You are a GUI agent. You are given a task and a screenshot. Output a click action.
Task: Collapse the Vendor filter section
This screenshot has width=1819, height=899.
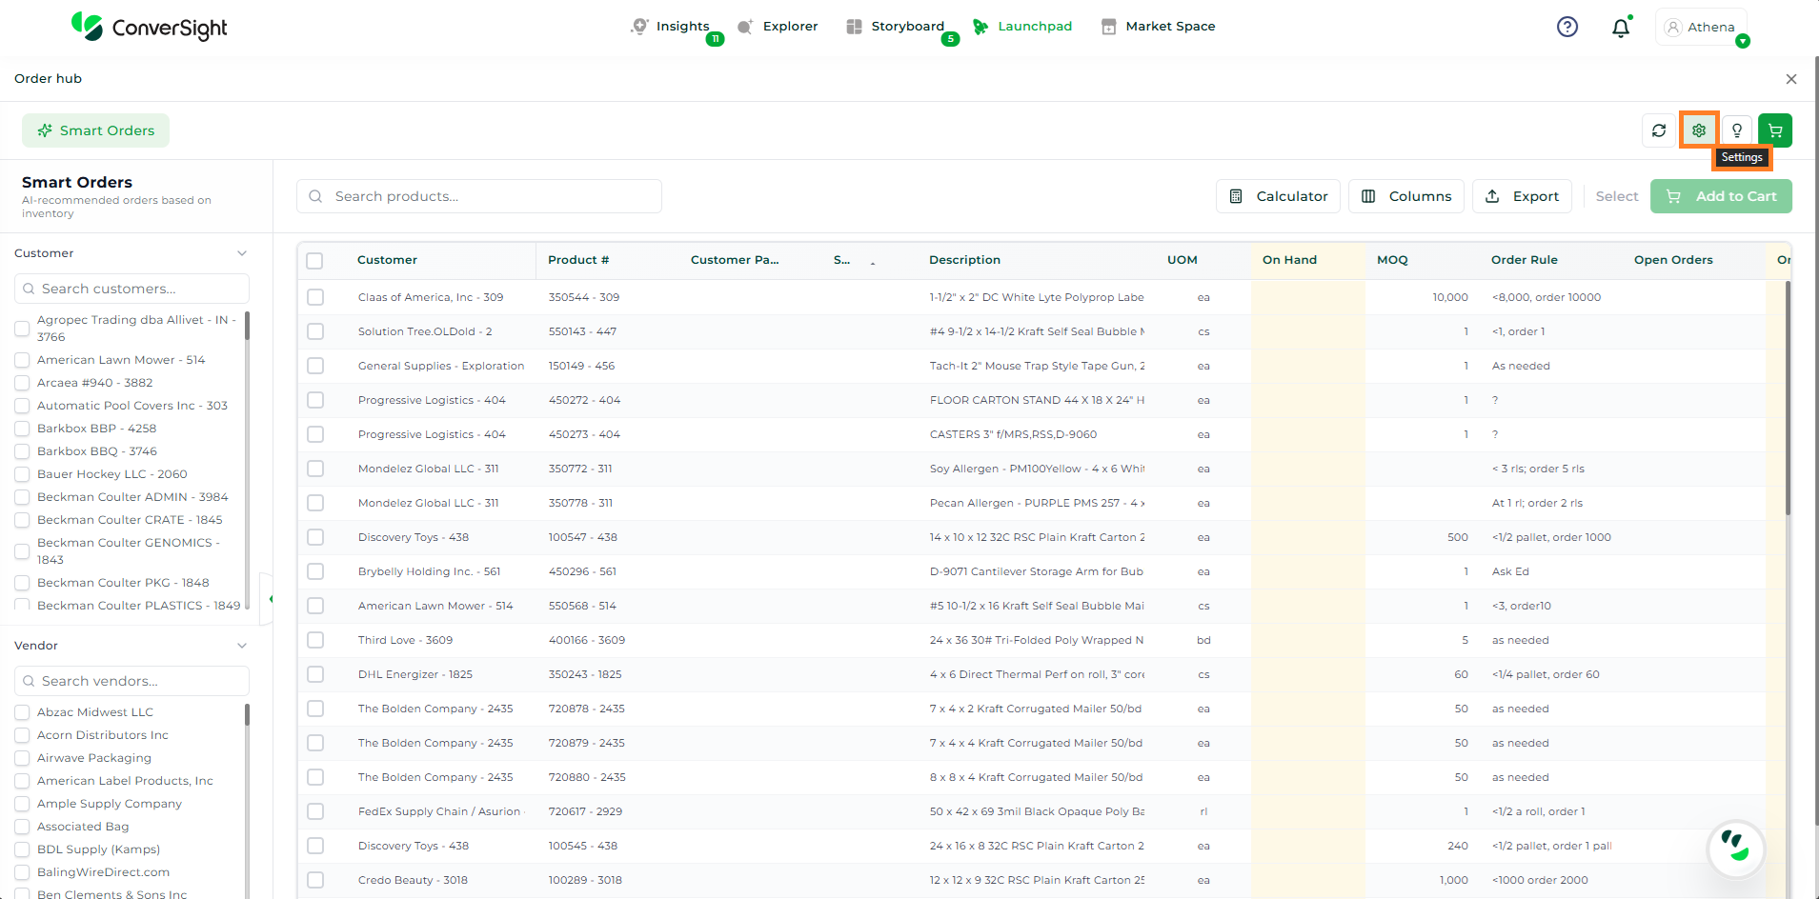coord(242,646)
